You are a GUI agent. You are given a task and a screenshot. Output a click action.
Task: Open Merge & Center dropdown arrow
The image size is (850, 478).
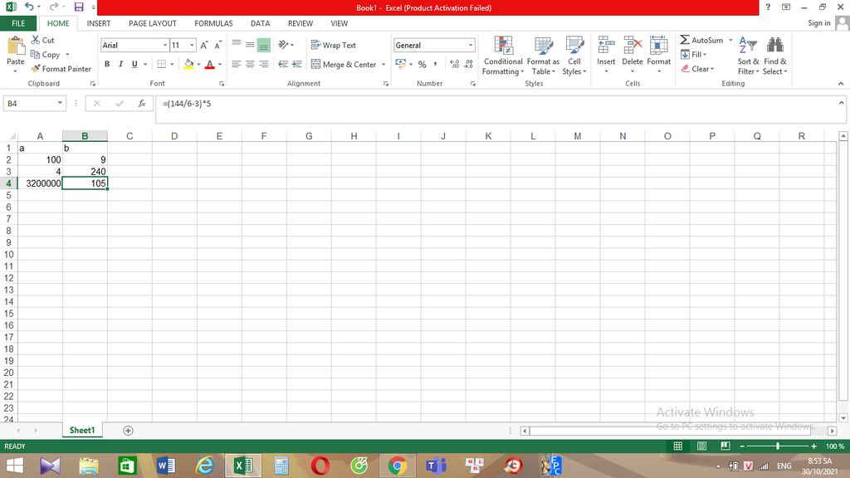click(x=383, y=65)
